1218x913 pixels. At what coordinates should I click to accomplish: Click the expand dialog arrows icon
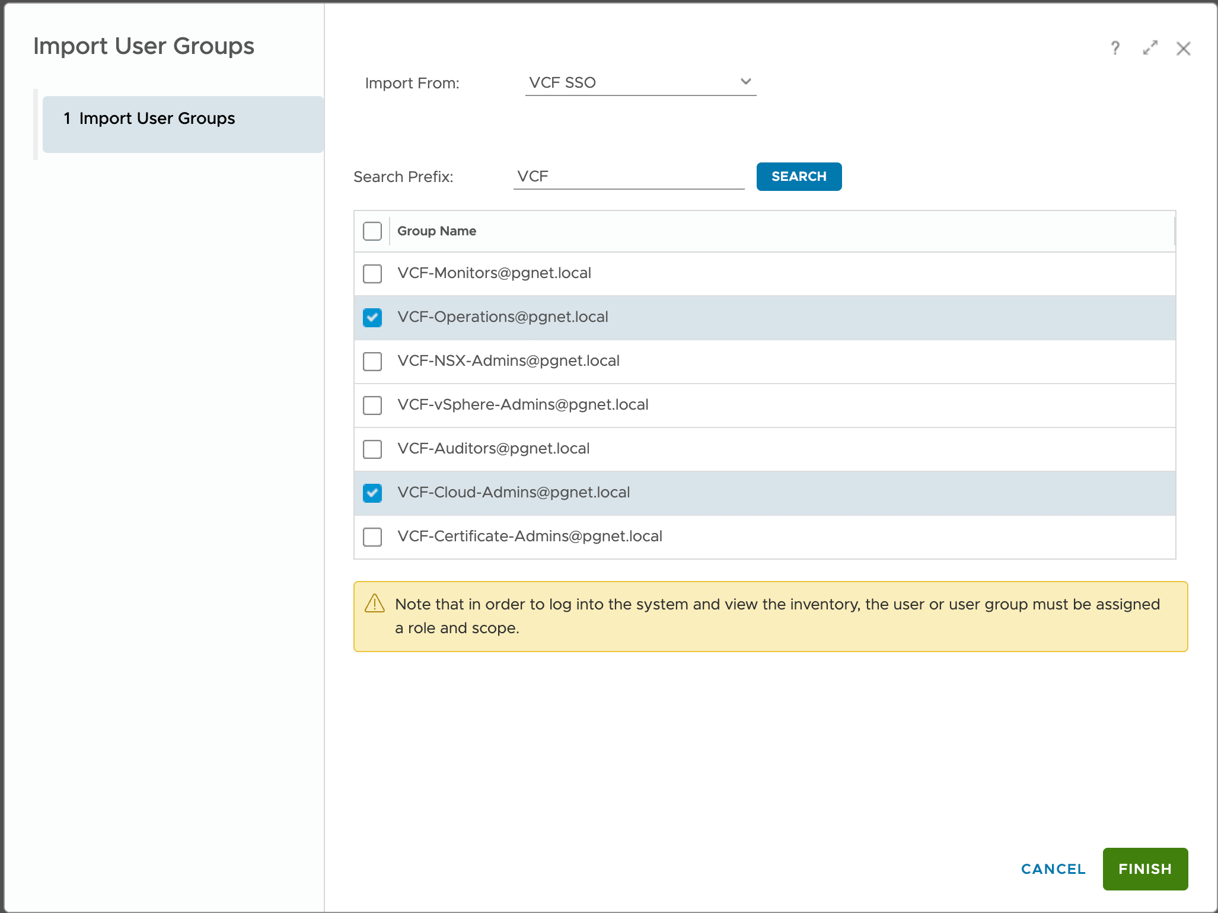[1150, 48]
